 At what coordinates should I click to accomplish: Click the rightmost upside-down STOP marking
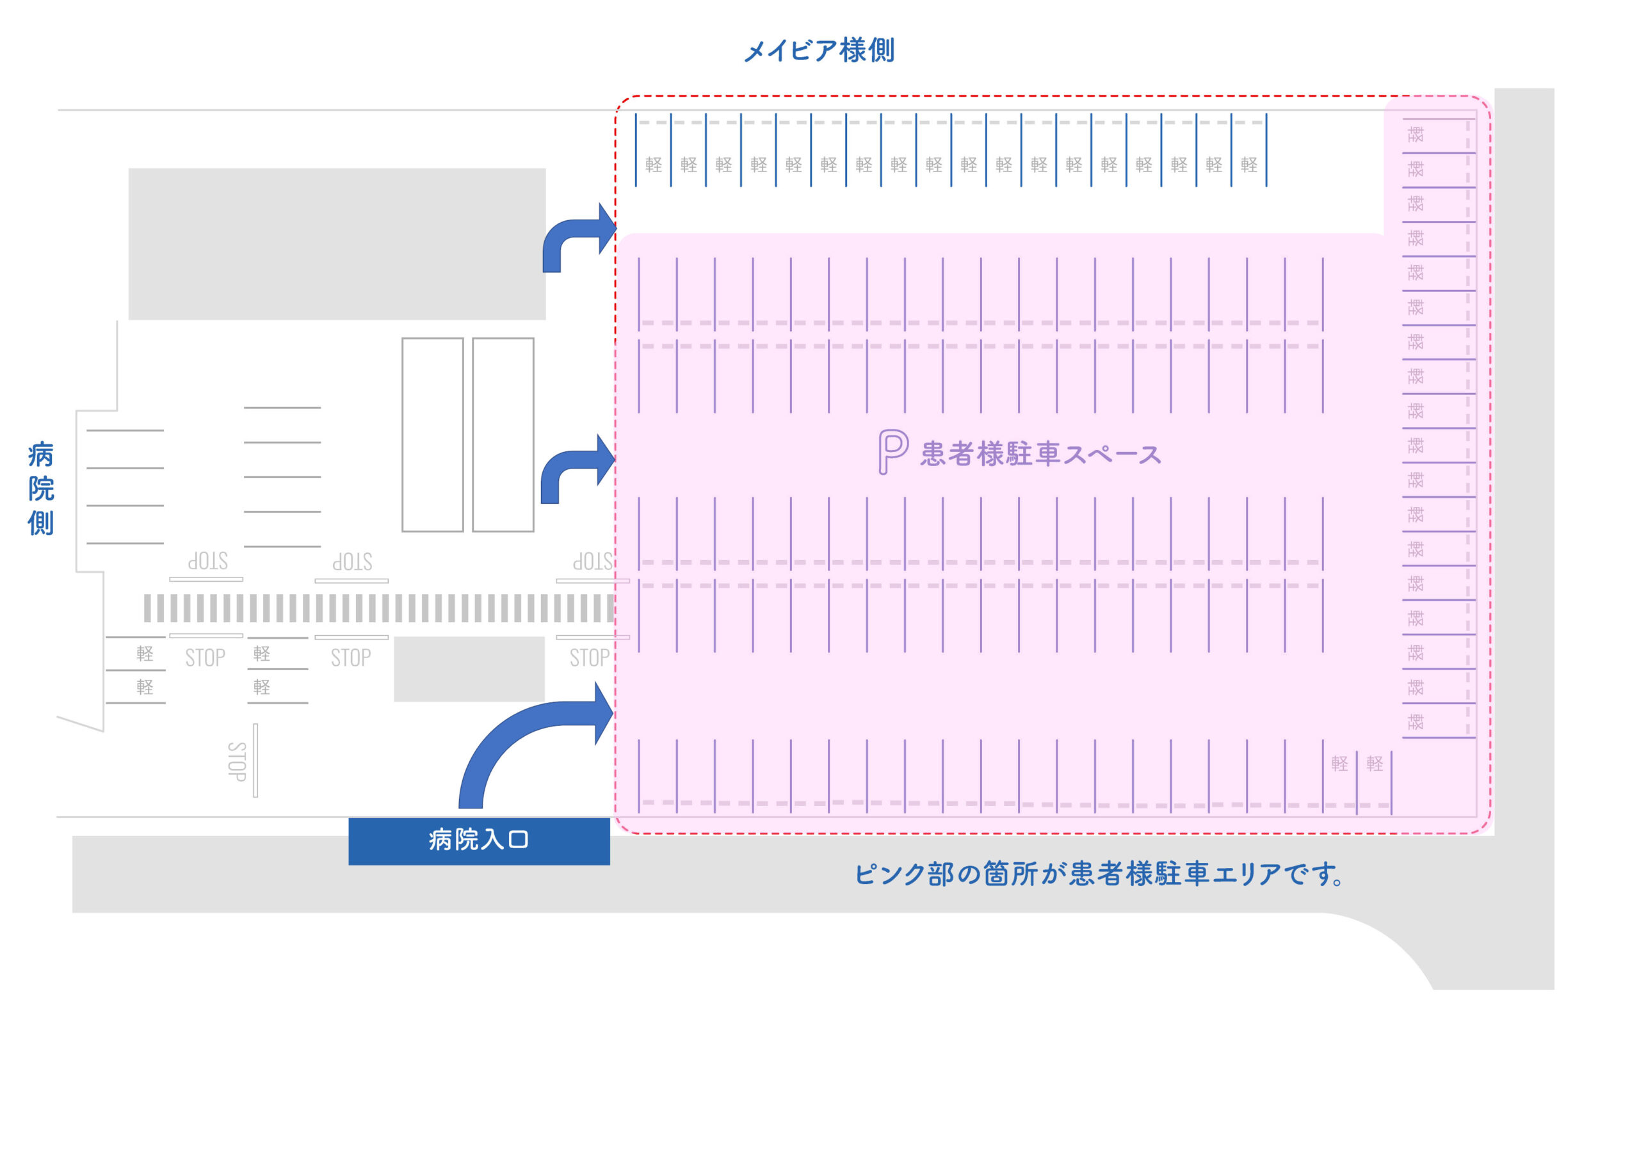592,561
